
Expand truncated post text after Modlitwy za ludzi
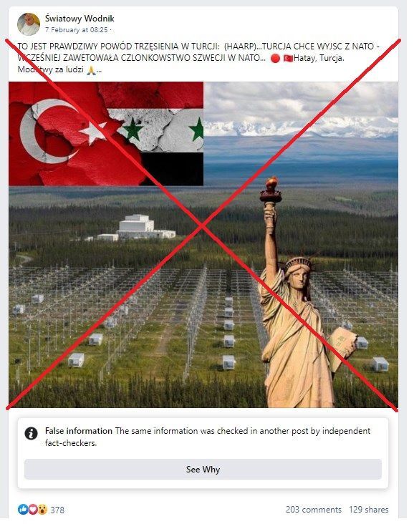click(100, 70)
